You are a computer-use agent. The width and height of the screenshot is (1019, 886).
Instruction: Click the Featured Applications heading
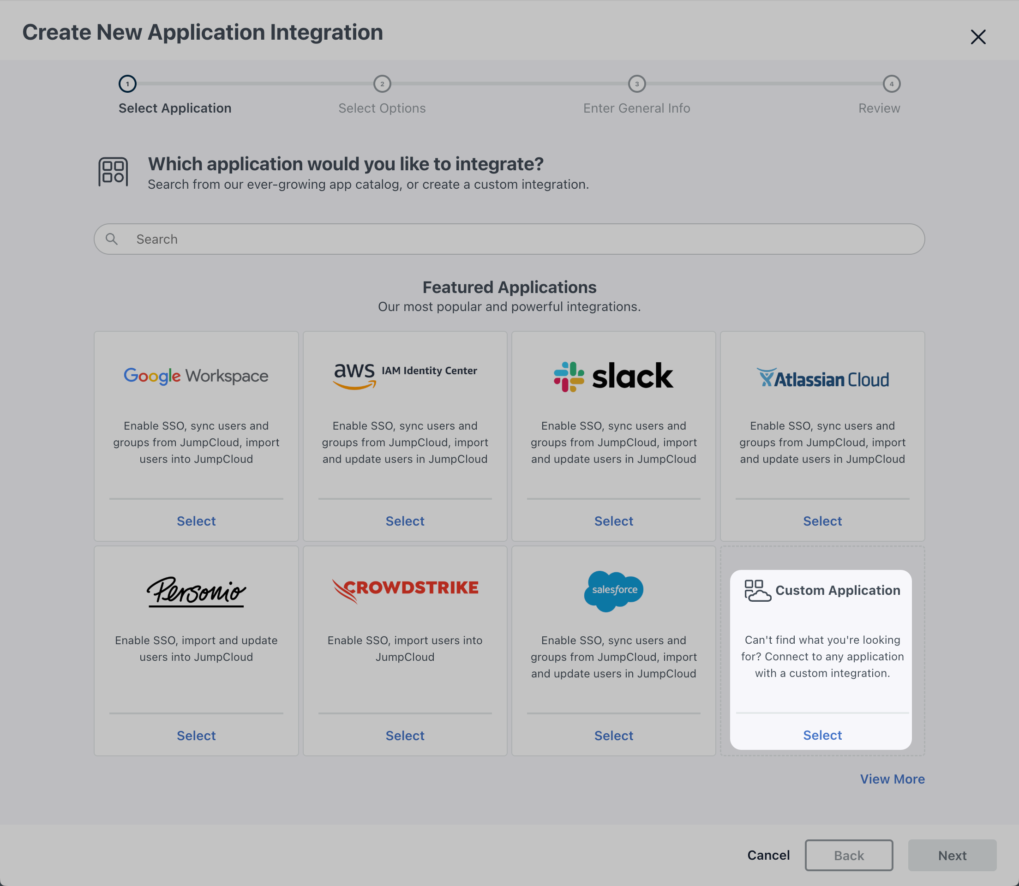click(509, 287)
